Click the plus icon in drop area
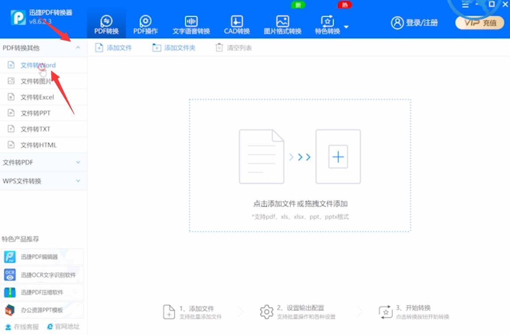 coord(338,157)
